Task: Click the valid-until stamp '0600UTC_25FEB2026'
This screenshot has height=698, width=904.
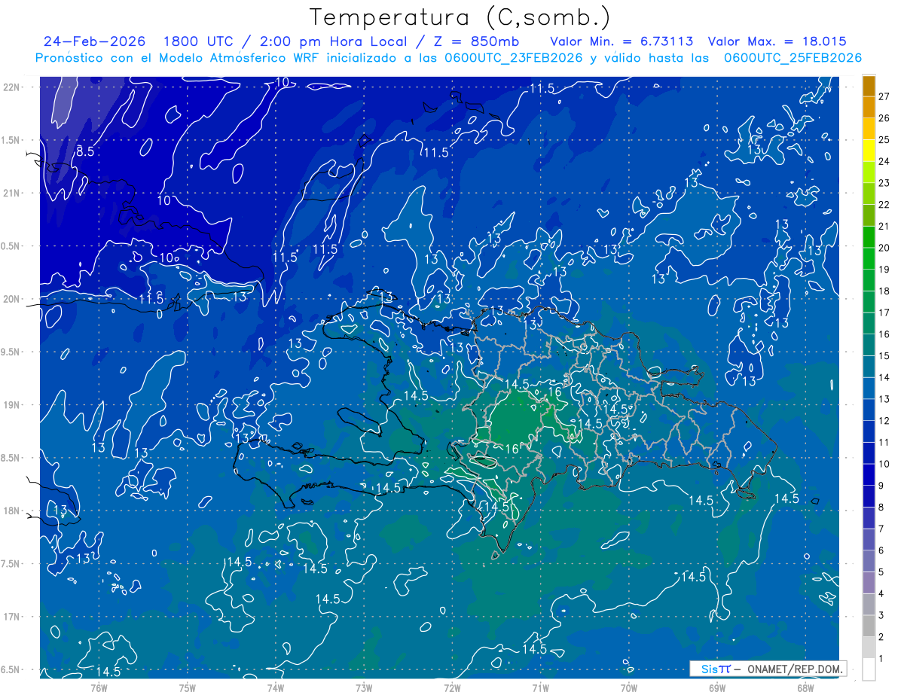Action: [x=793, y=58]
